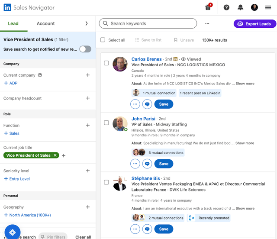Select the John Parisi lead checkbox

[x=106, y=123]
